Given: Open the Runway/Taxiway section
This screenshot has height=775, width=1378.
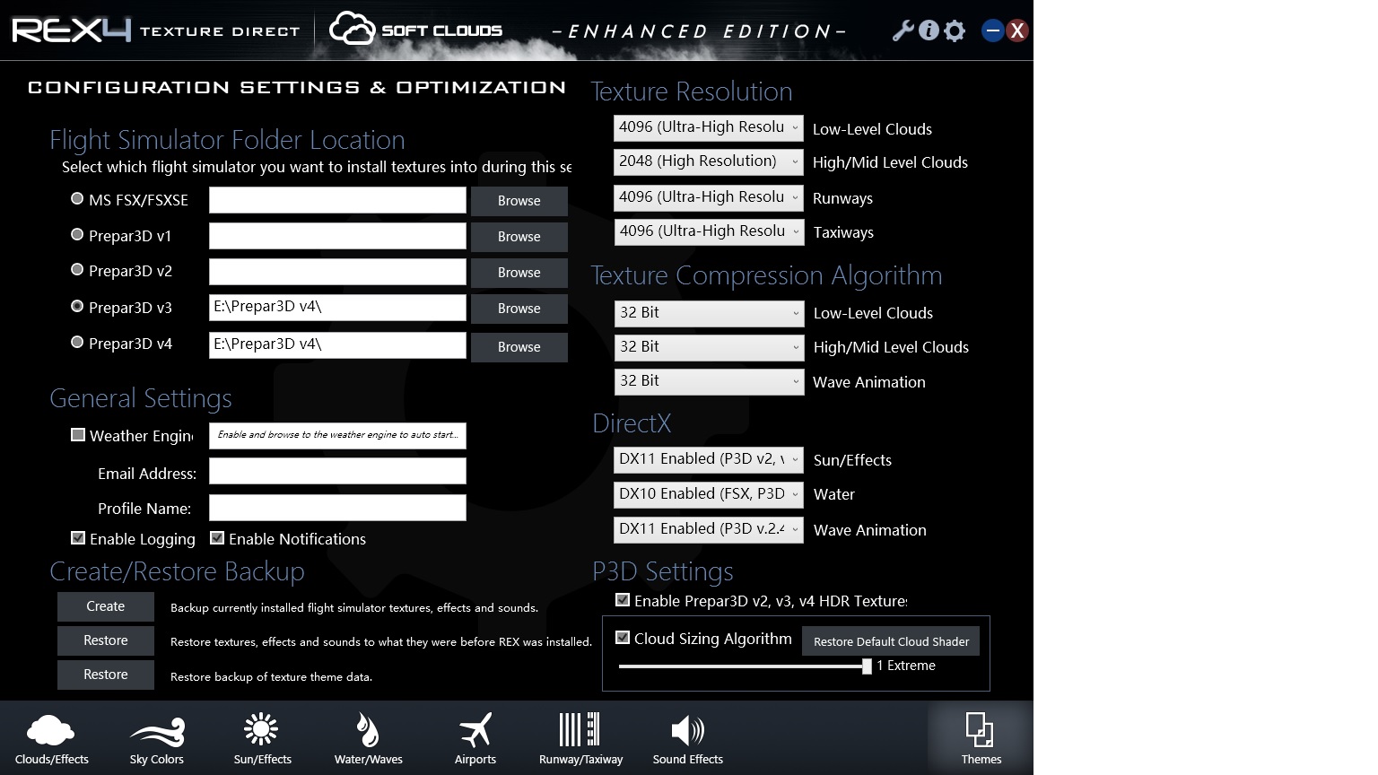Looking at the screenshot, I should [580, 738].
